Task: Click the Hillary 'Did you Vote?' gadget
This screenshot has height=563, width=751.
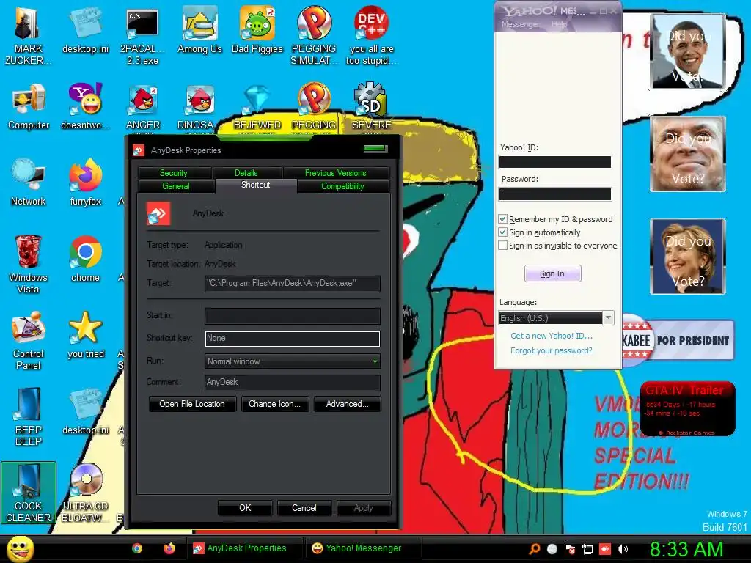Action: pos(688,256)
